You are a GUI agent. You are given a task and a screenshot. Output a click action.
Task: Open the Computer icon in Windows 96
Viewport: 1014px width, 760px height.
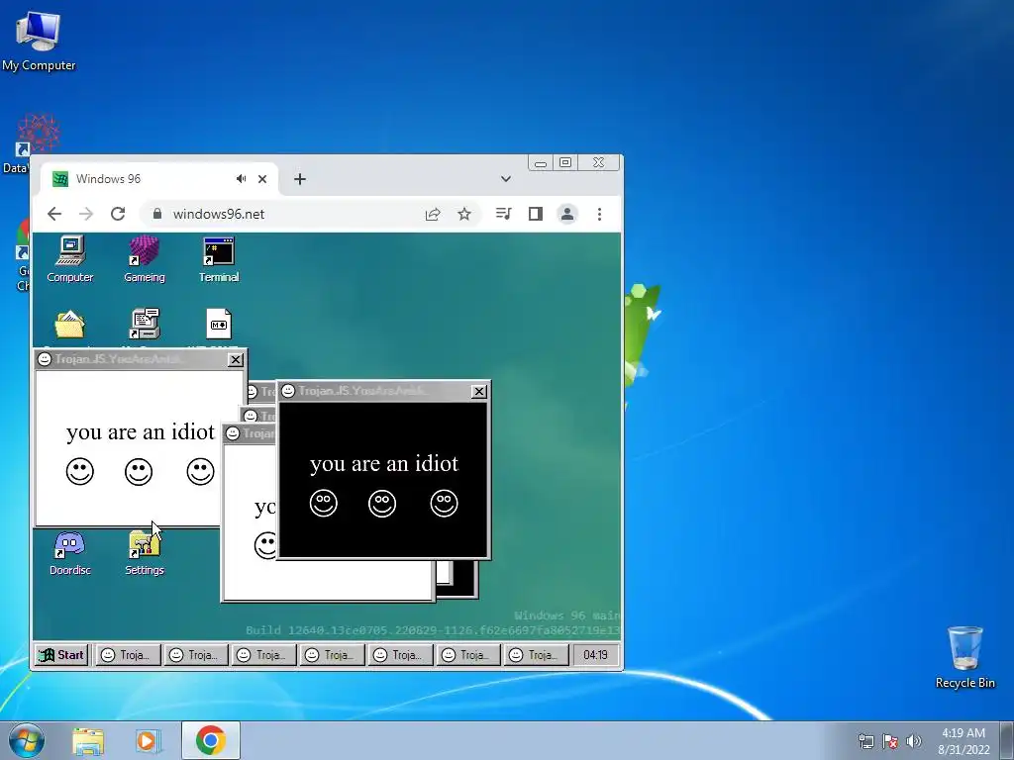[x=70, y=259]
